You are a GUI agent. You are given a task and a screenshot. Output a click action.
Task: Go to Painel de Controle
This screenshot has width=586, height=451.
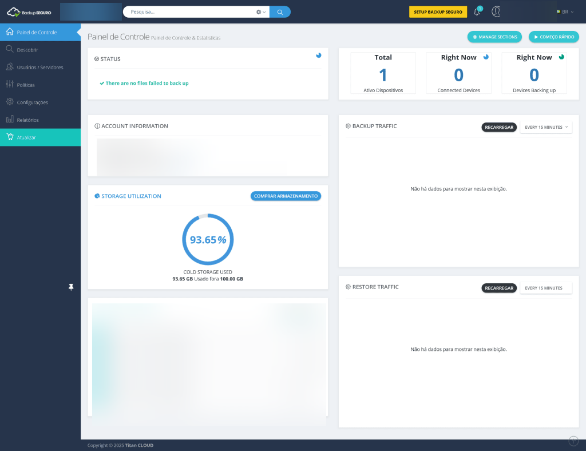click(x=41, y=32)
